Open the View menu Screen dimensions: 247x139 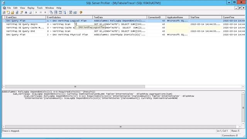(22, 8)
